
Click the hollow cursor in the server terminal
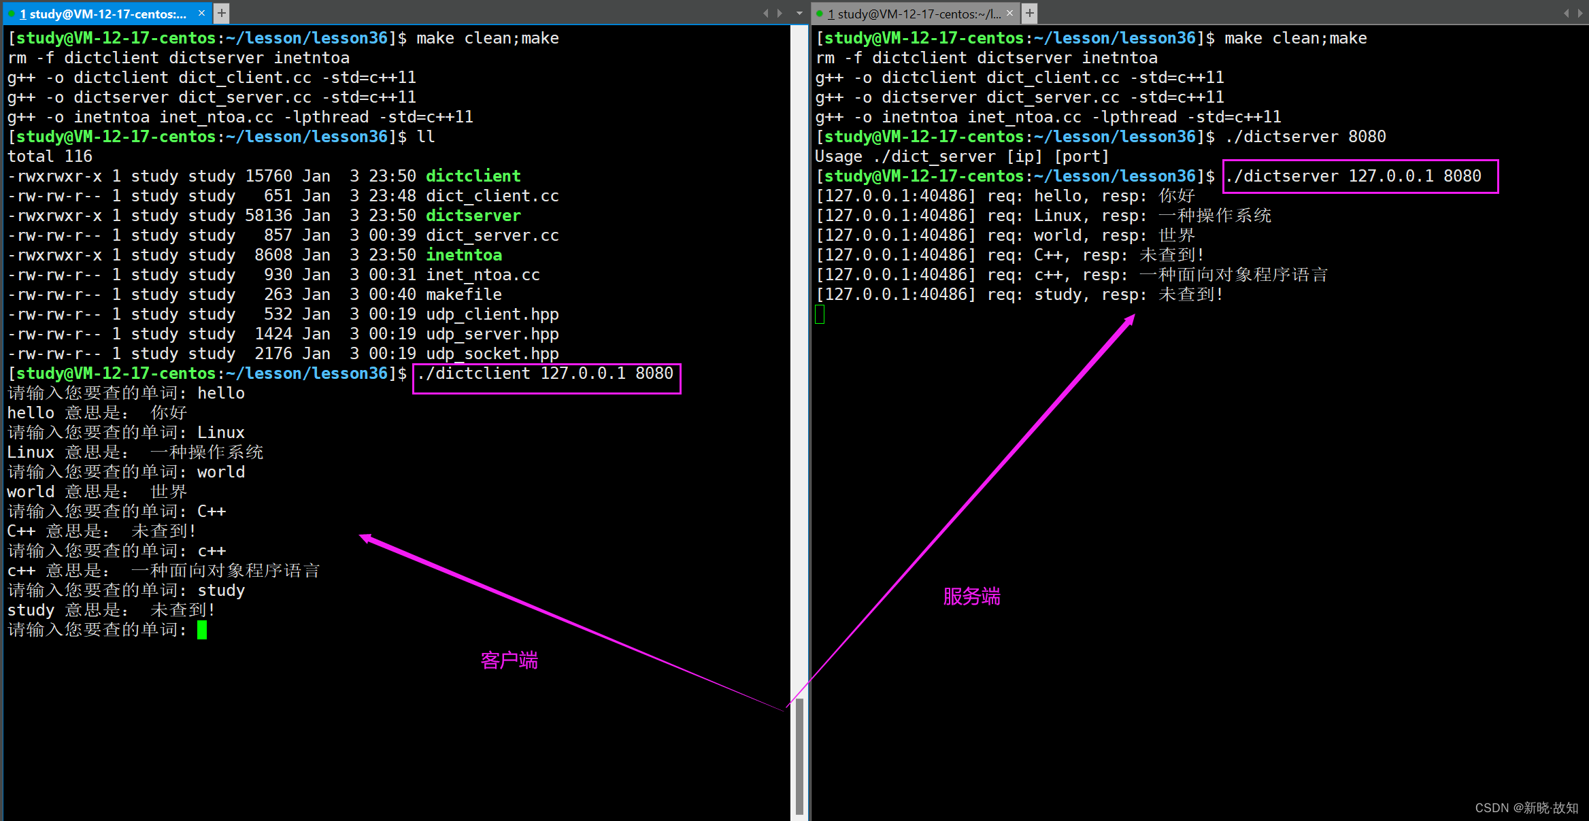[x=820, y=314]
